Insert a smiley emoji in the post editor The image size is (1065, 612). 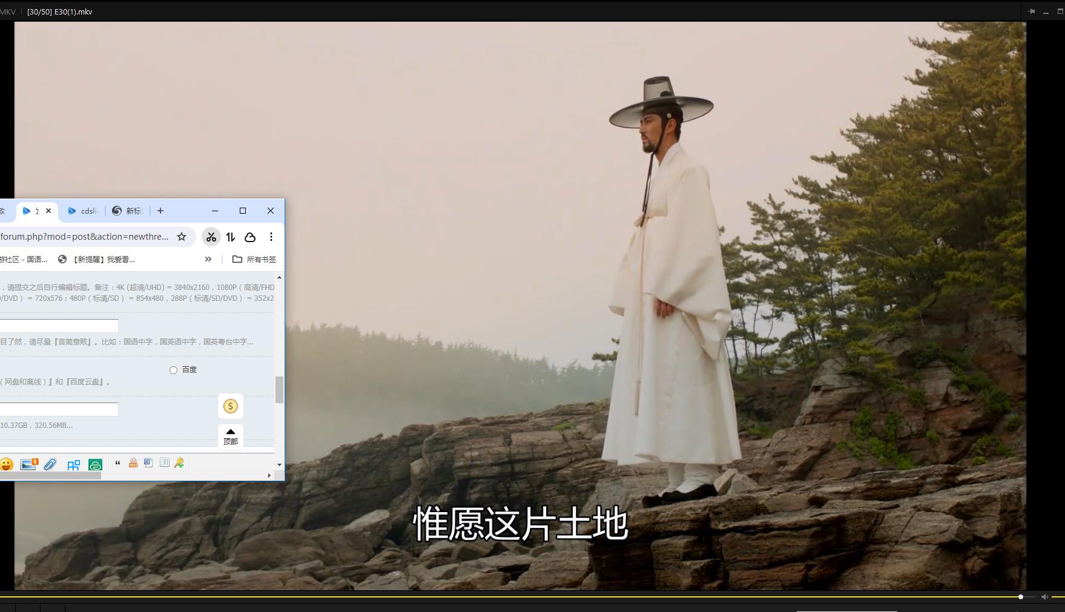(x=6, y=464)
